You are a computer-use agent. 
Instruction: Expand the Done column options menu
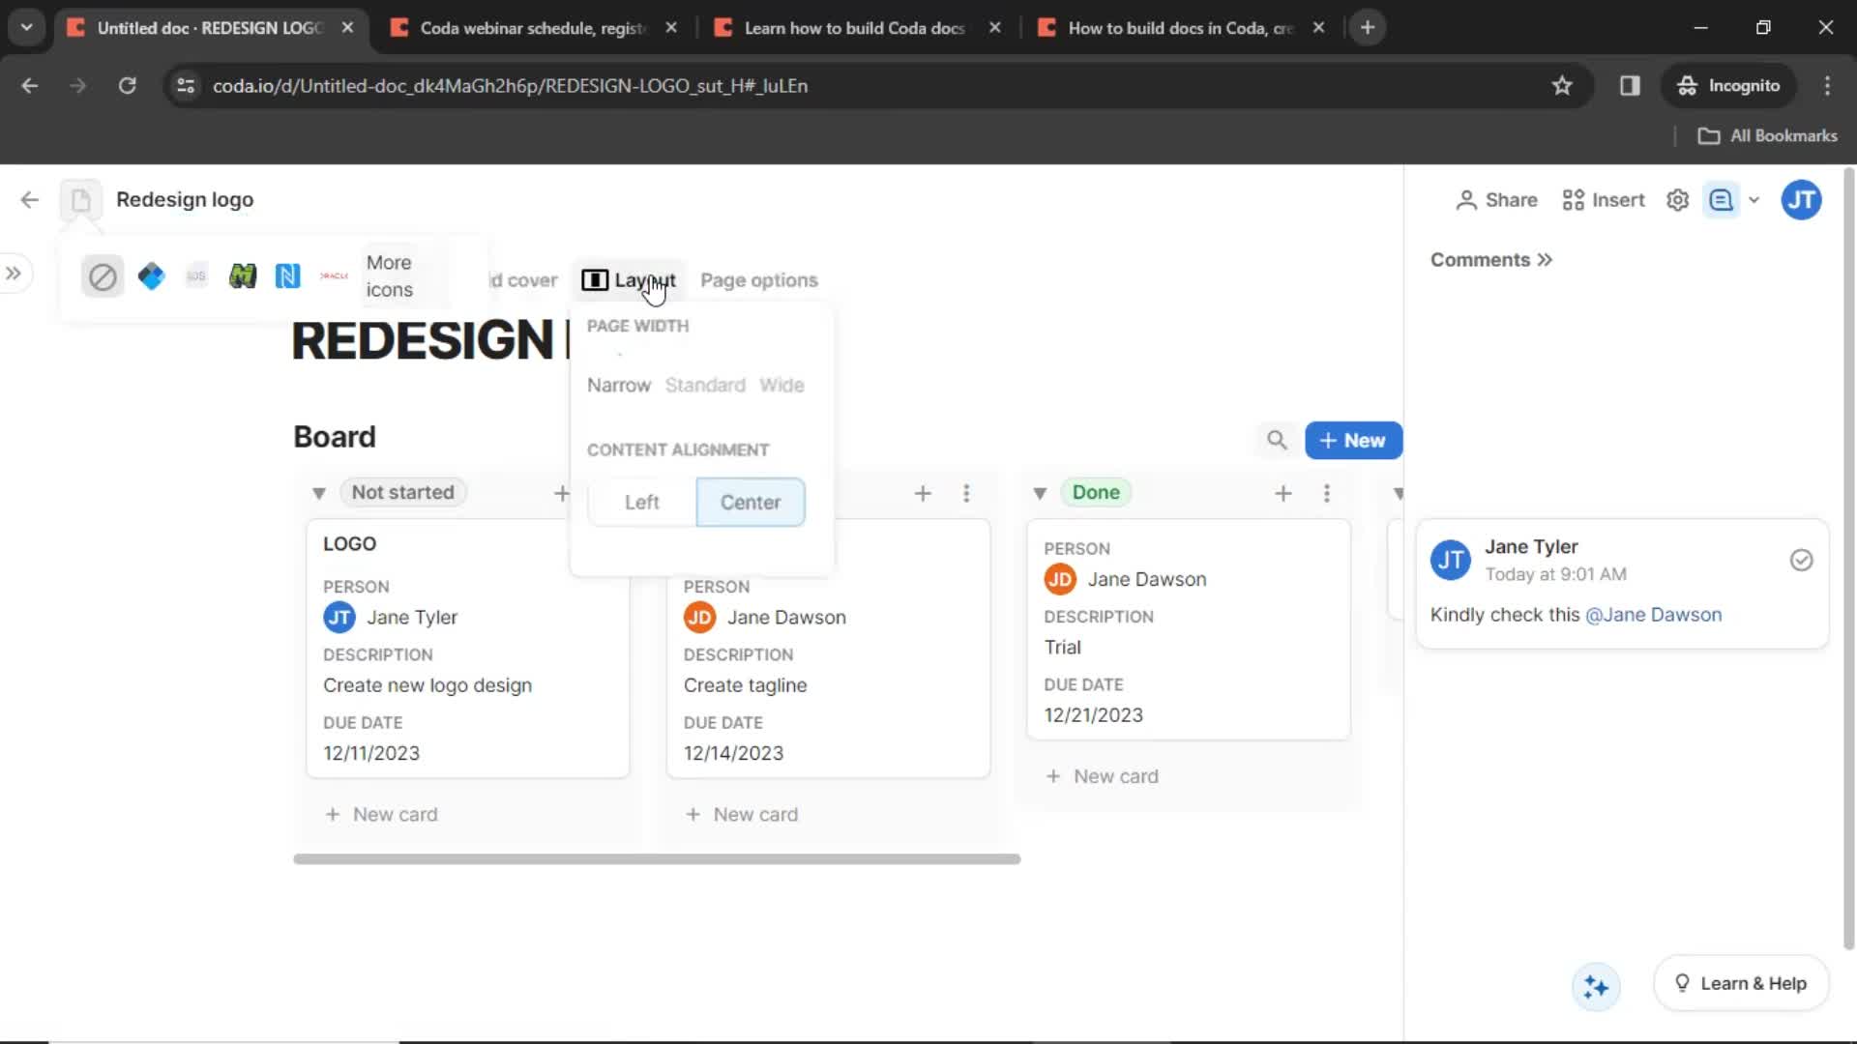pos(1328,491)
